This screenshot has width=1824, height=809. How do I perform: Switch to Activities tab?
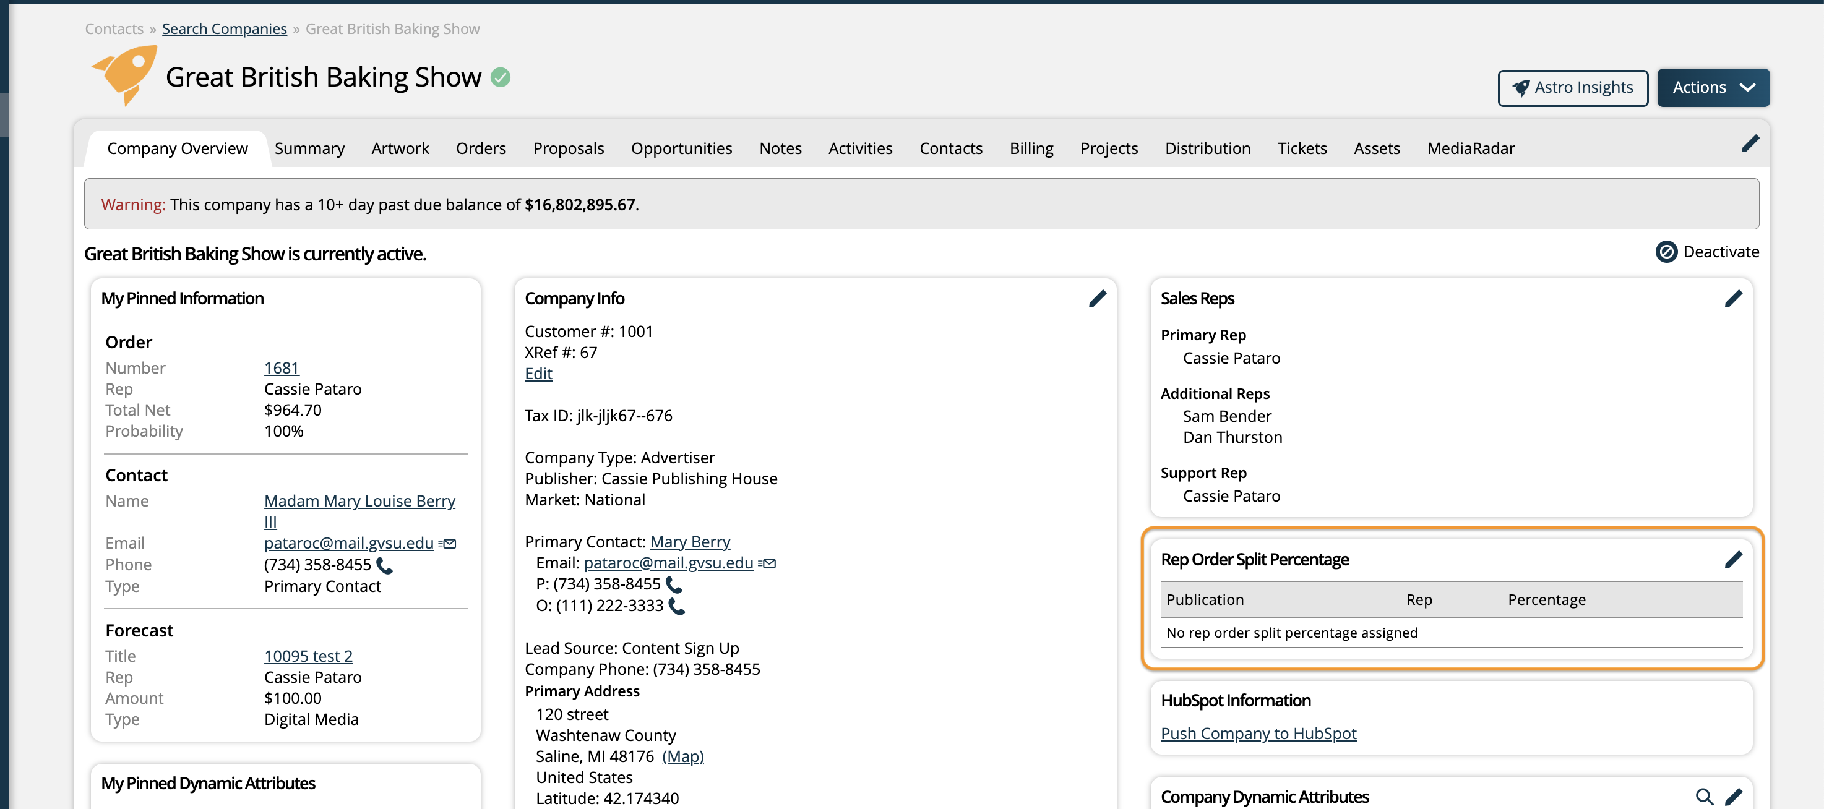pos(860,148)
